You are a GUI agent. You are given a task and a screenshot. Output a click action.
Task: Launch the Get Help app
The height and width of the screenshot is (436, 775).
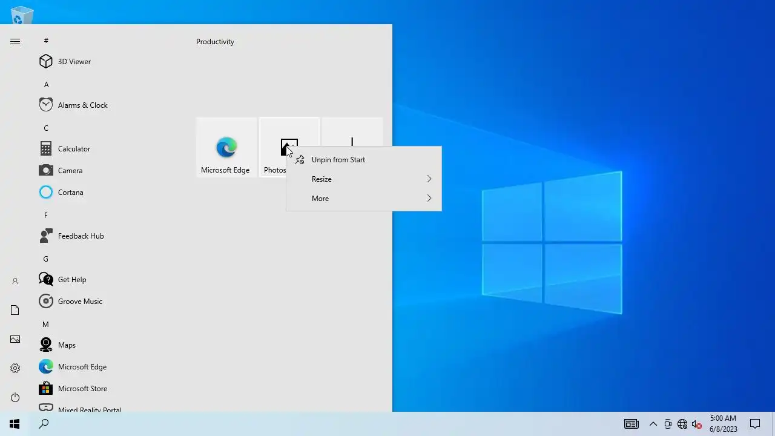[x=109, y=280]
